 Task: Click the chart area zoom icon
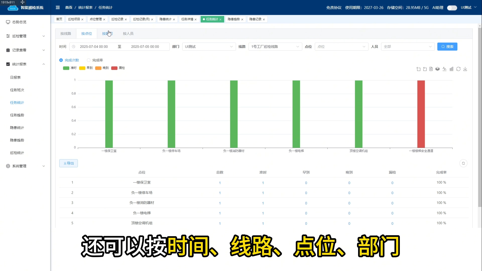coord(418,69)
